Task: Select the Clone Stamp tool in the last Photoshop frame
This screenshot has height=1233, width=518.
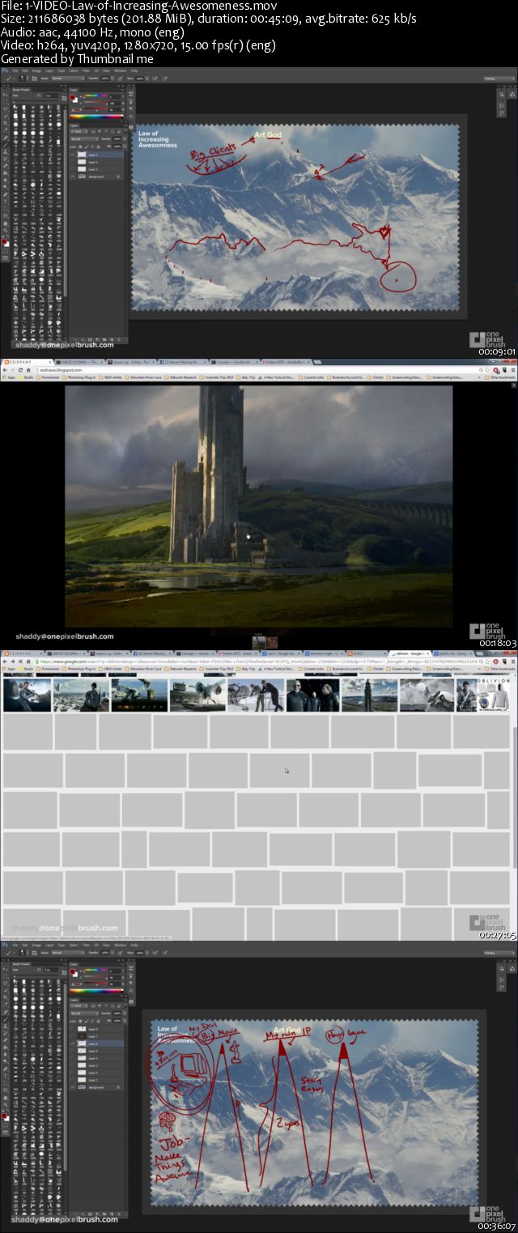Action: click(6, 1026)
